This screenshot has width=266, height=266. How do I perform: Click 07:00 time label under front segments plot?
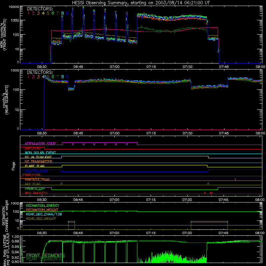(114, 67)
